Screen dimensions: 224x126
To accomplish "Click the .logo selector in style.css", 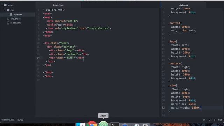I will pyautogui.click(x=173, y=42).
